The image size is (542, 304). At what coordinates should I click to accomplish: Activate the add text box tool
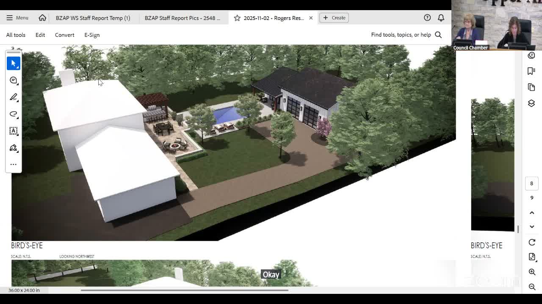click(x=13, y=131)
